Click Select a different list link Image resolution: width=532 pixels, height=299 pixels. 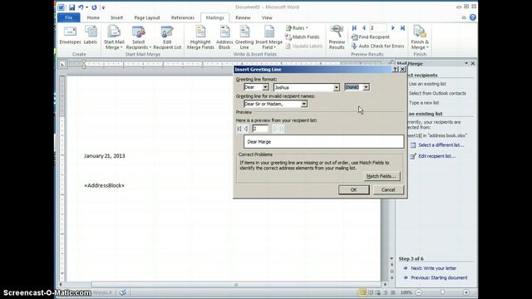pyautogui.click(x=441, y=145)
